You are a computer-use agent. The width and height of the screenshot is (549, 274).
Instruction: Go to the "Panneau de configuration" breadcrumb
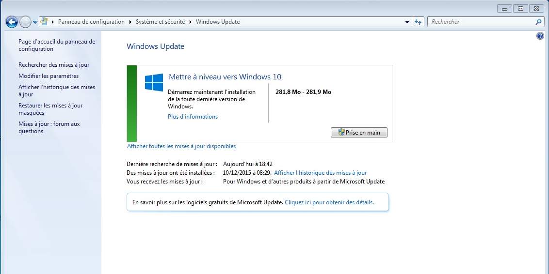coord(91,22)
